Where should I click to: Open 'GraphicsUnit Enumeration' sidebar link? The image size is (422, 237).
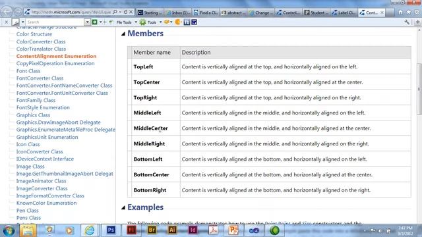point(47,137)
